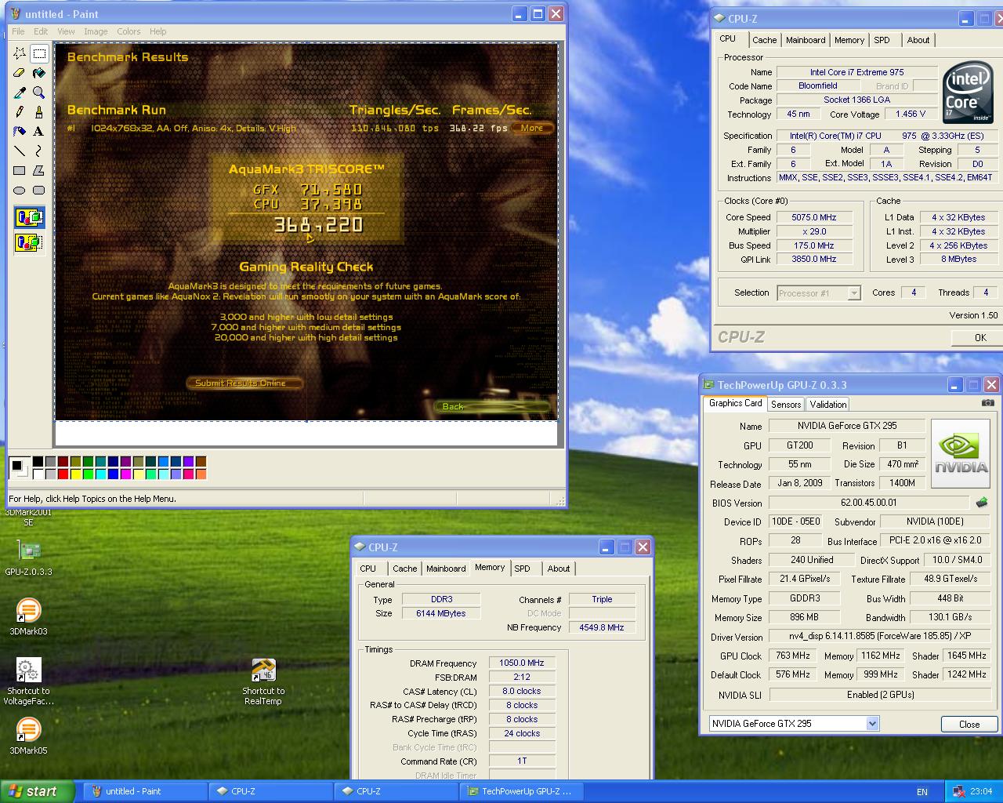Click the DRAM Frequency value 1050.0 MHz

[x=522, y=663]
